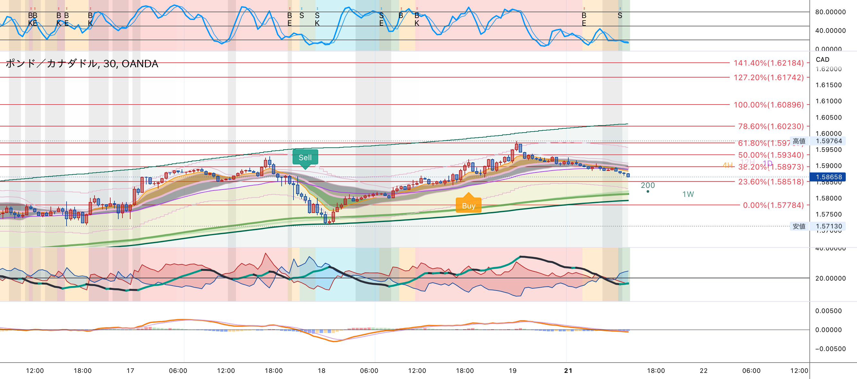The width and height of the screenshot is (857, 379).
Task: Select the 141.40%(1.62184) Fibonacci label
Action: (x=768, y=63)
